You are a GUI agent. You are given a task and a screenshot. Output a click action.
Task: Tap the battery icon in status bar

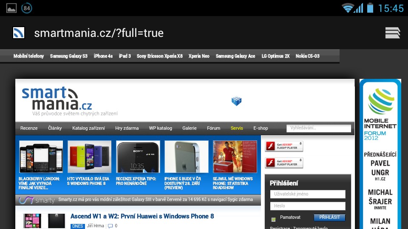[x=370, y=8]
